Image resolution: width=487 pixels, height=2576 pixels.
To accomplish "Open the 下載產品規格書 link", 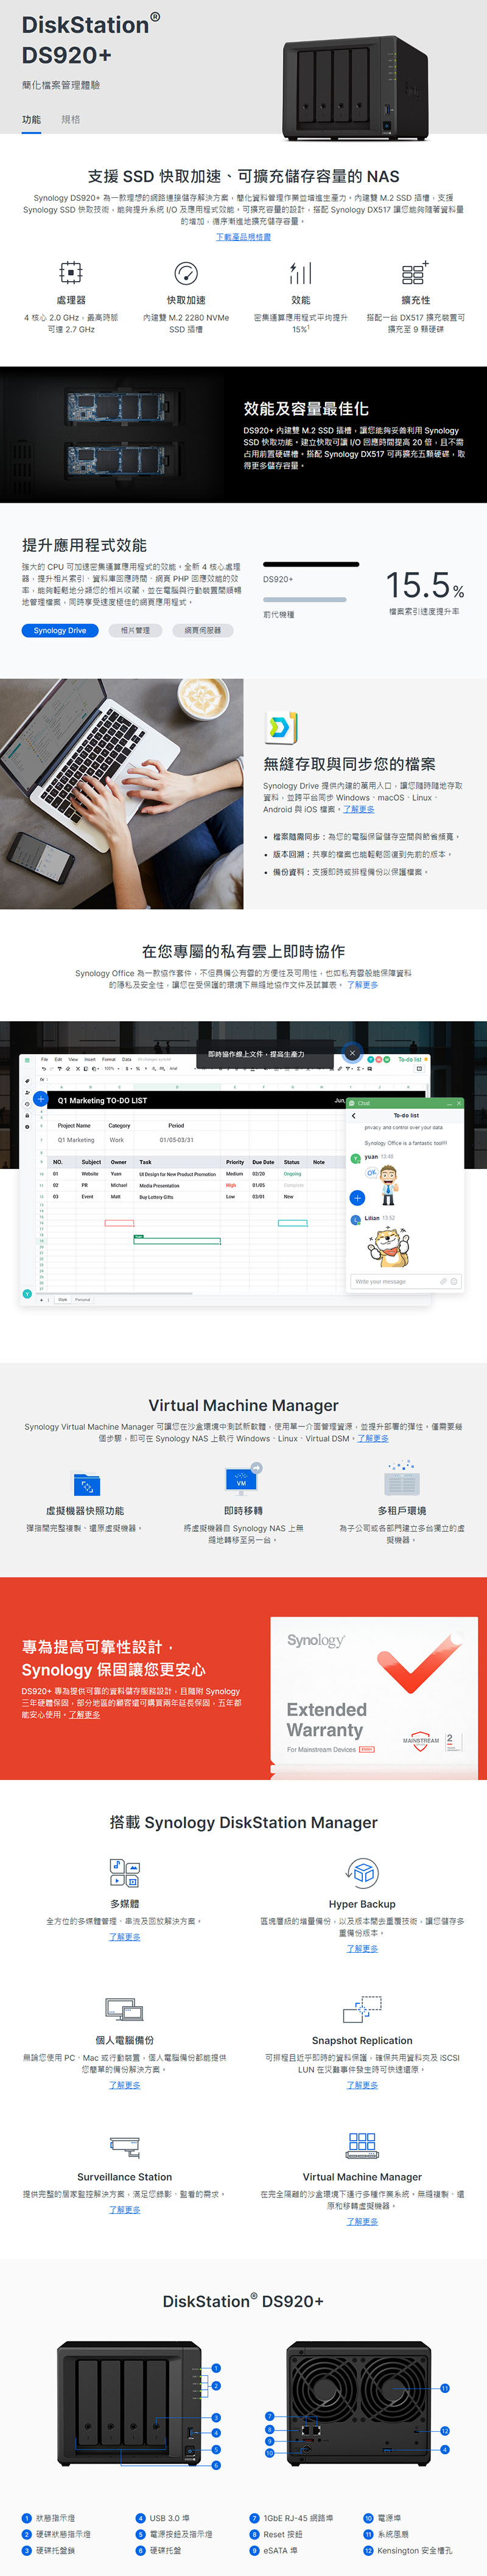I will point(243,237).
